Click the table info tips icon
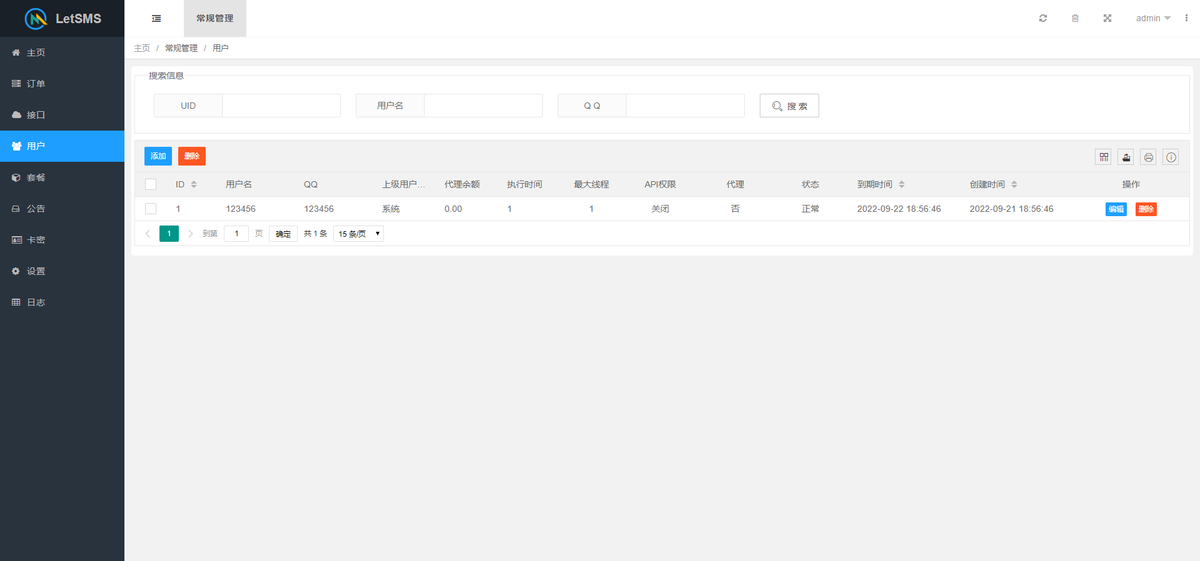Screen dimensions: 1200x561 pos(1171,157)
